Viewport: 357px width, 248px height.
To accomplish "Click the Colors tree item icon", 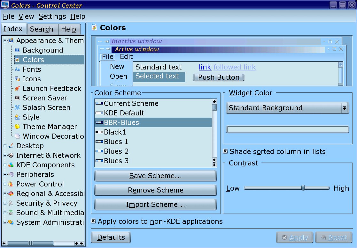I will [17, 60].
